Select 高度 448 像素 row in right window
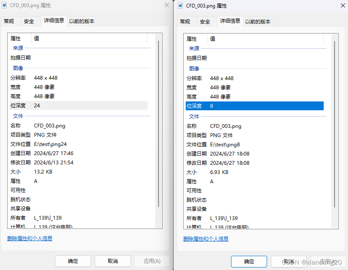 coord(255,97)
